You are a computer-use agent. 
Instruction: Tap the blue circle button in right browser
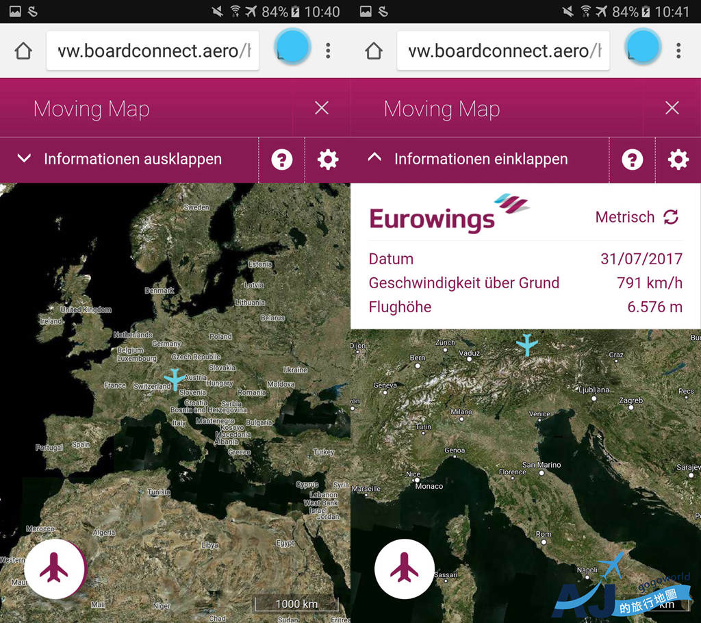tap(643, 47)
